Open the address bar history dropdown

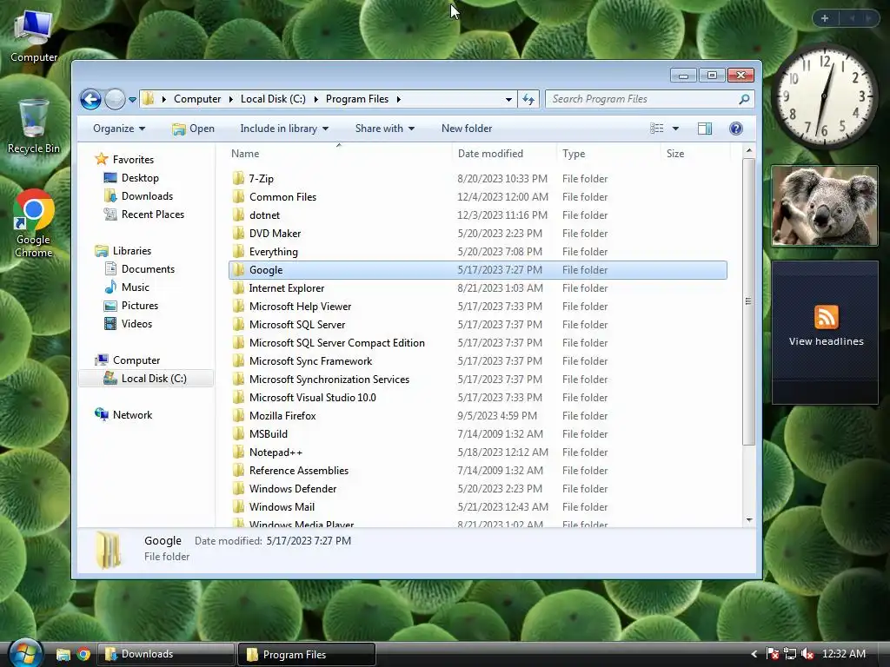tap(508, 99)
